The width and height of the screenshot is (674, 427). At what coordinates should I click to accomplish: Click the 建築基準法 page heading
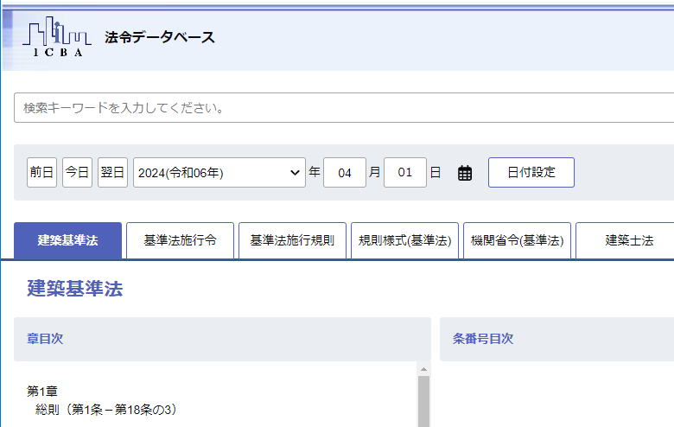tap(75, 288)
